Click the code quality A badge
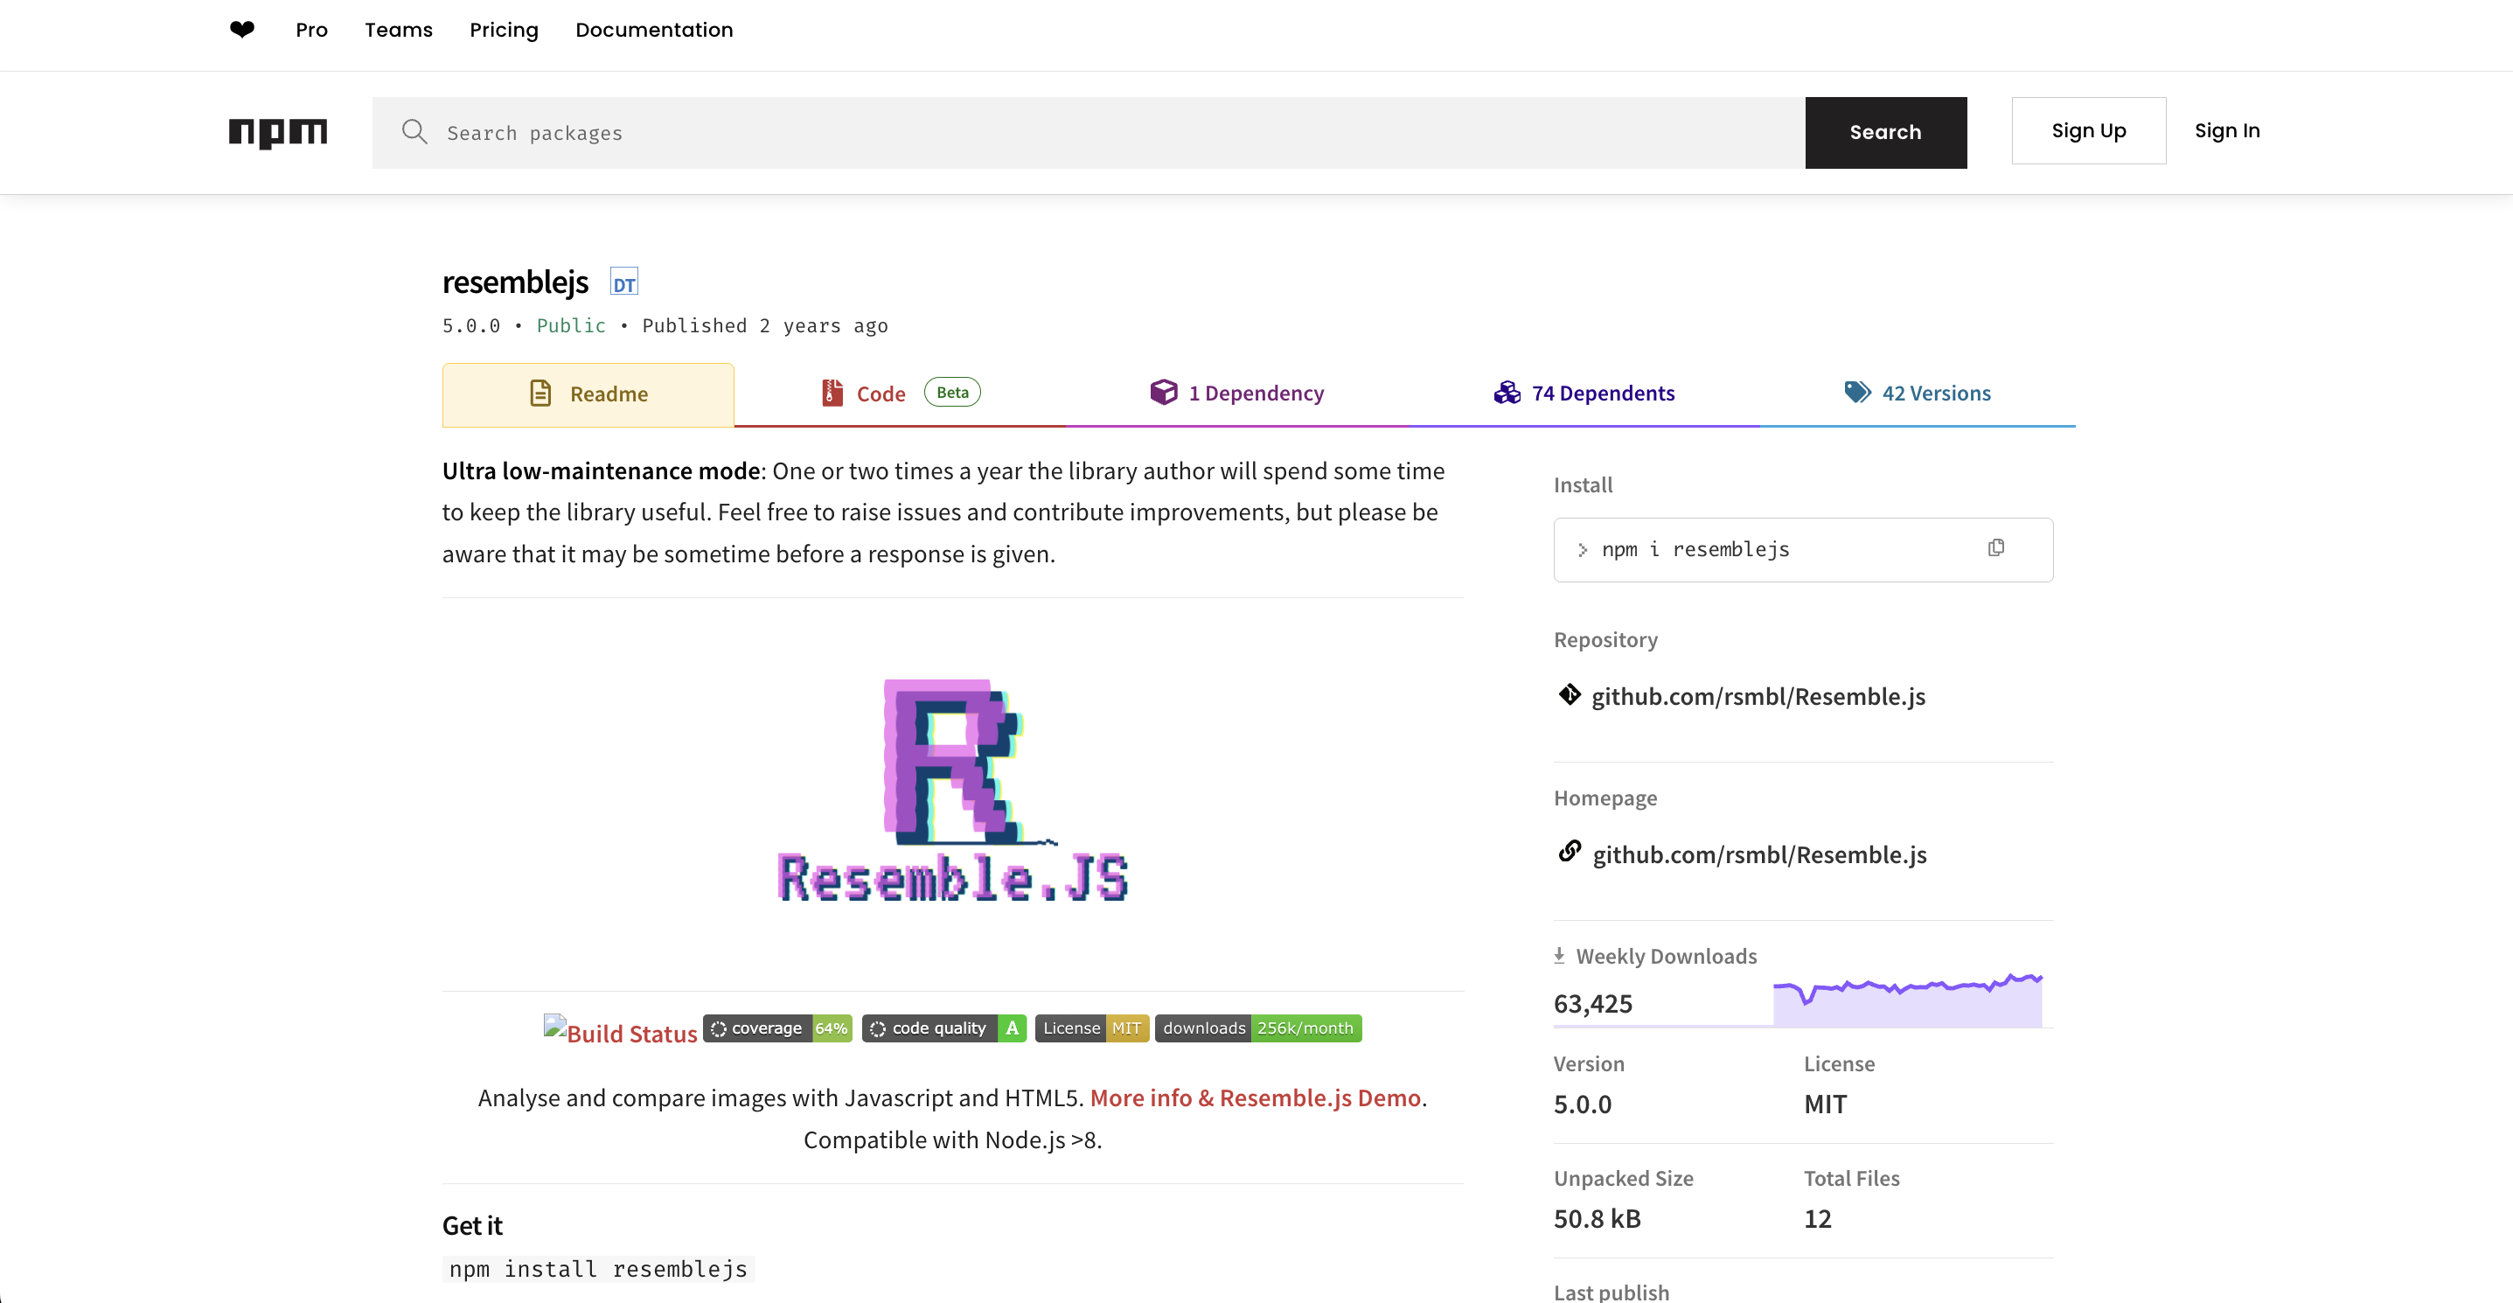This screenshot has height=1303, width=2513. [943, 1029]
